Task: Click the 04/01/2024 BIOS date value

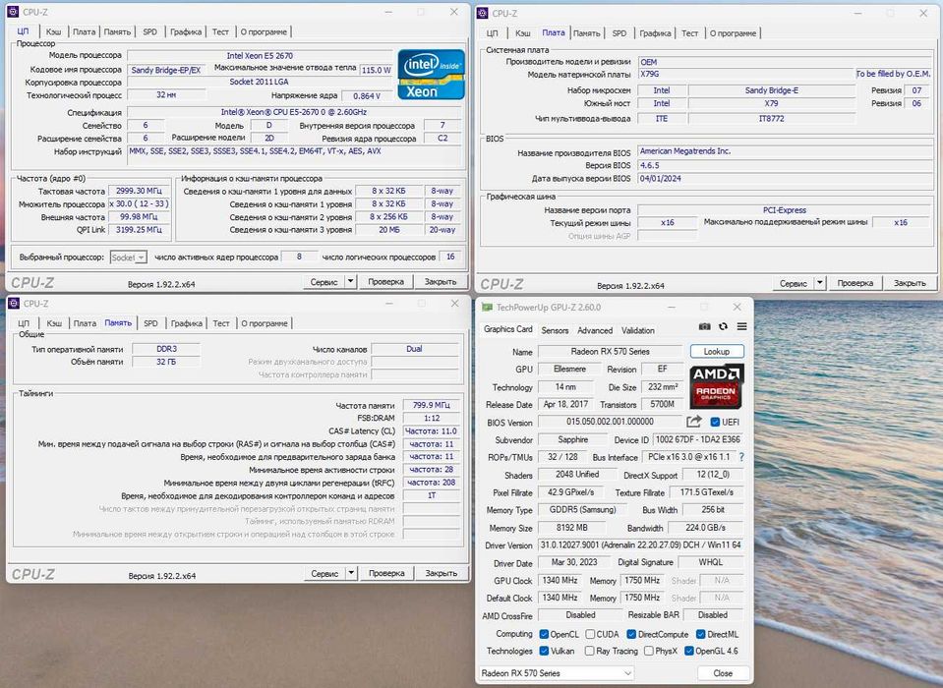Action: tap(785, 179)
